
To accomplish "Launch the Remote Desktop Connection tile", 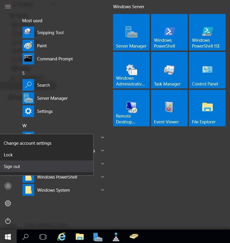I will pos(131,108).
